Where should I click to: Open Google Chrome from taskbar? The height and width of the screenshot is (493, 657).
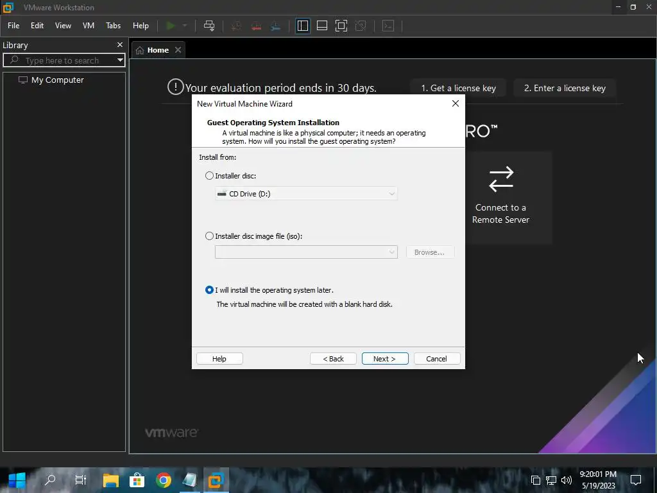164,480
